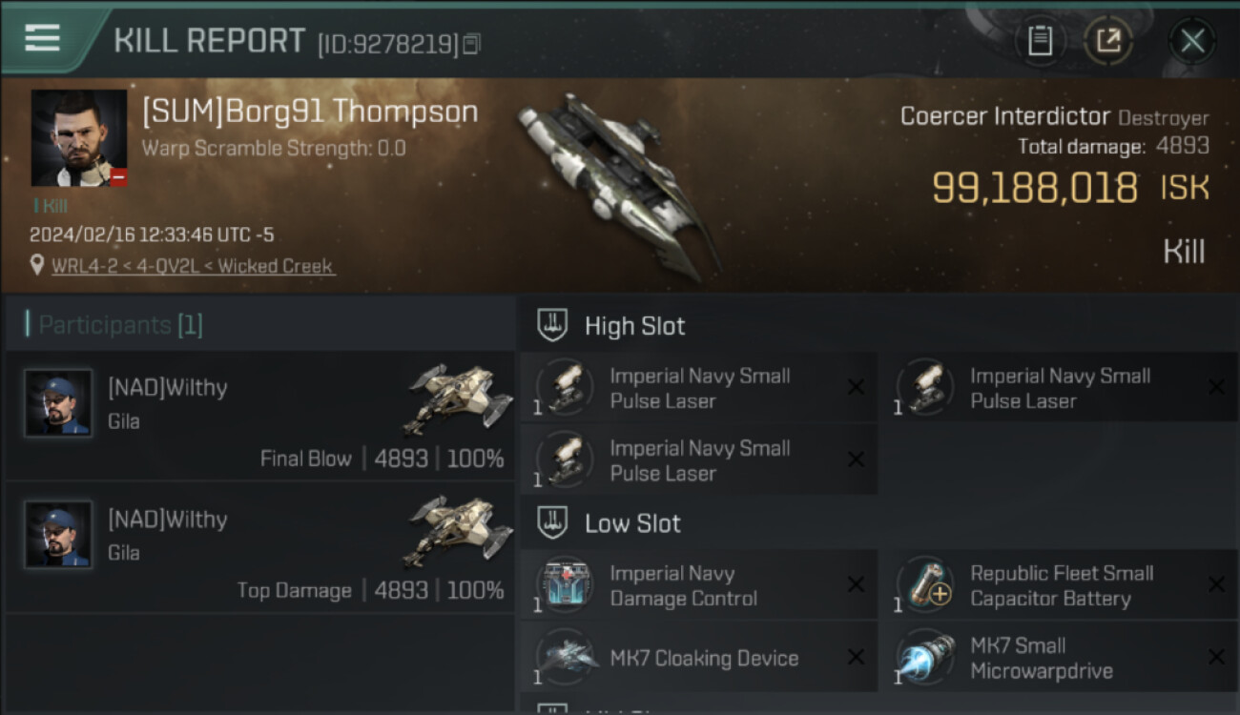Click X beside MK7 Cloaking Device
Image resolution: width=1240 pixels, height=715 pixels.
click(856, 657)
